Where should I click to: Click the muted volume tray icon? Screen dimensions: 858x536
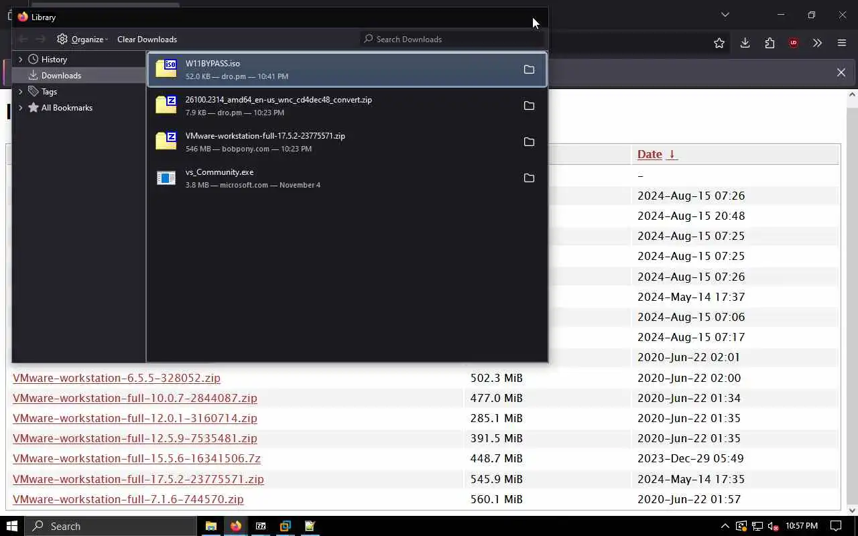pyautogui.click(x=774, y=526)
